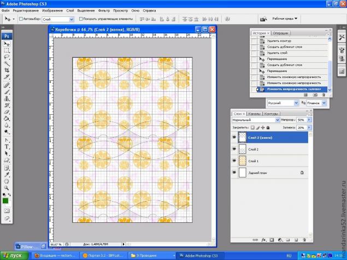Switch to the Операции tab
347x260 pixels.
coord(280,33)
